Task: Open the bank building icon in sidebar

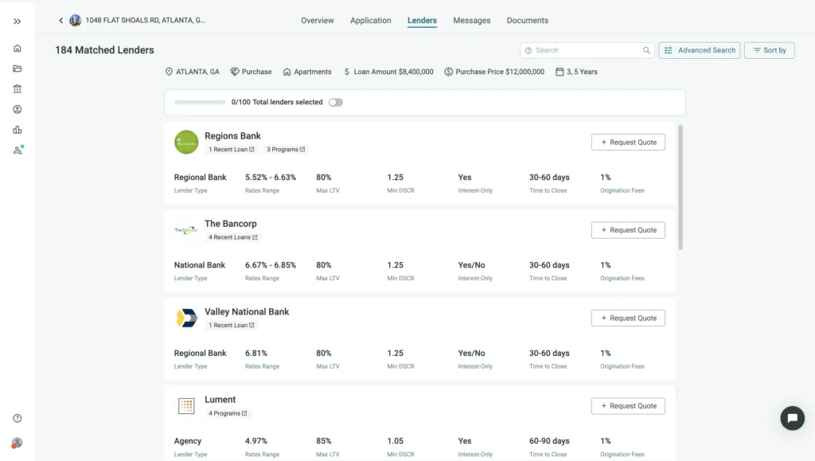Action: tap(18, 89)
